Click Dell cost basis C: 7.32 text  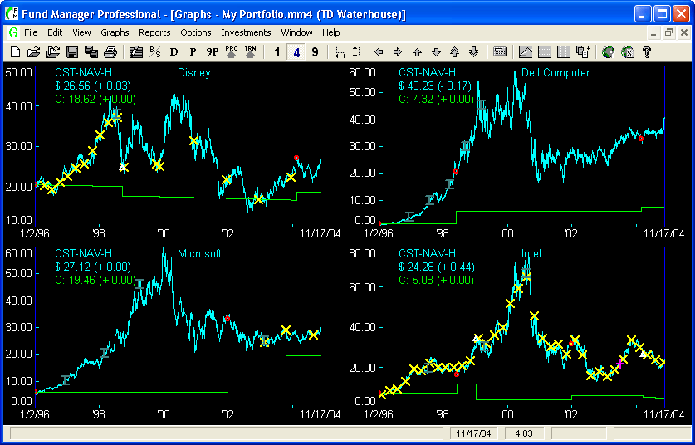436,100
